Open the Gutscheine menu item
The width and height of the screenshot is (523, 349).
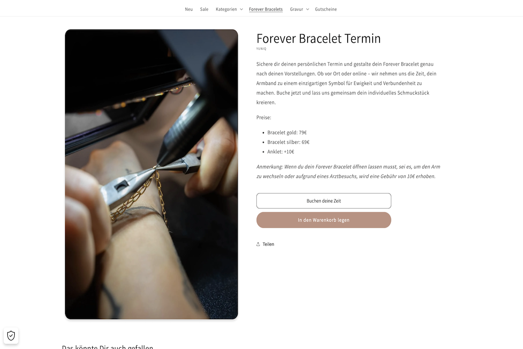[x=326, y=9]
